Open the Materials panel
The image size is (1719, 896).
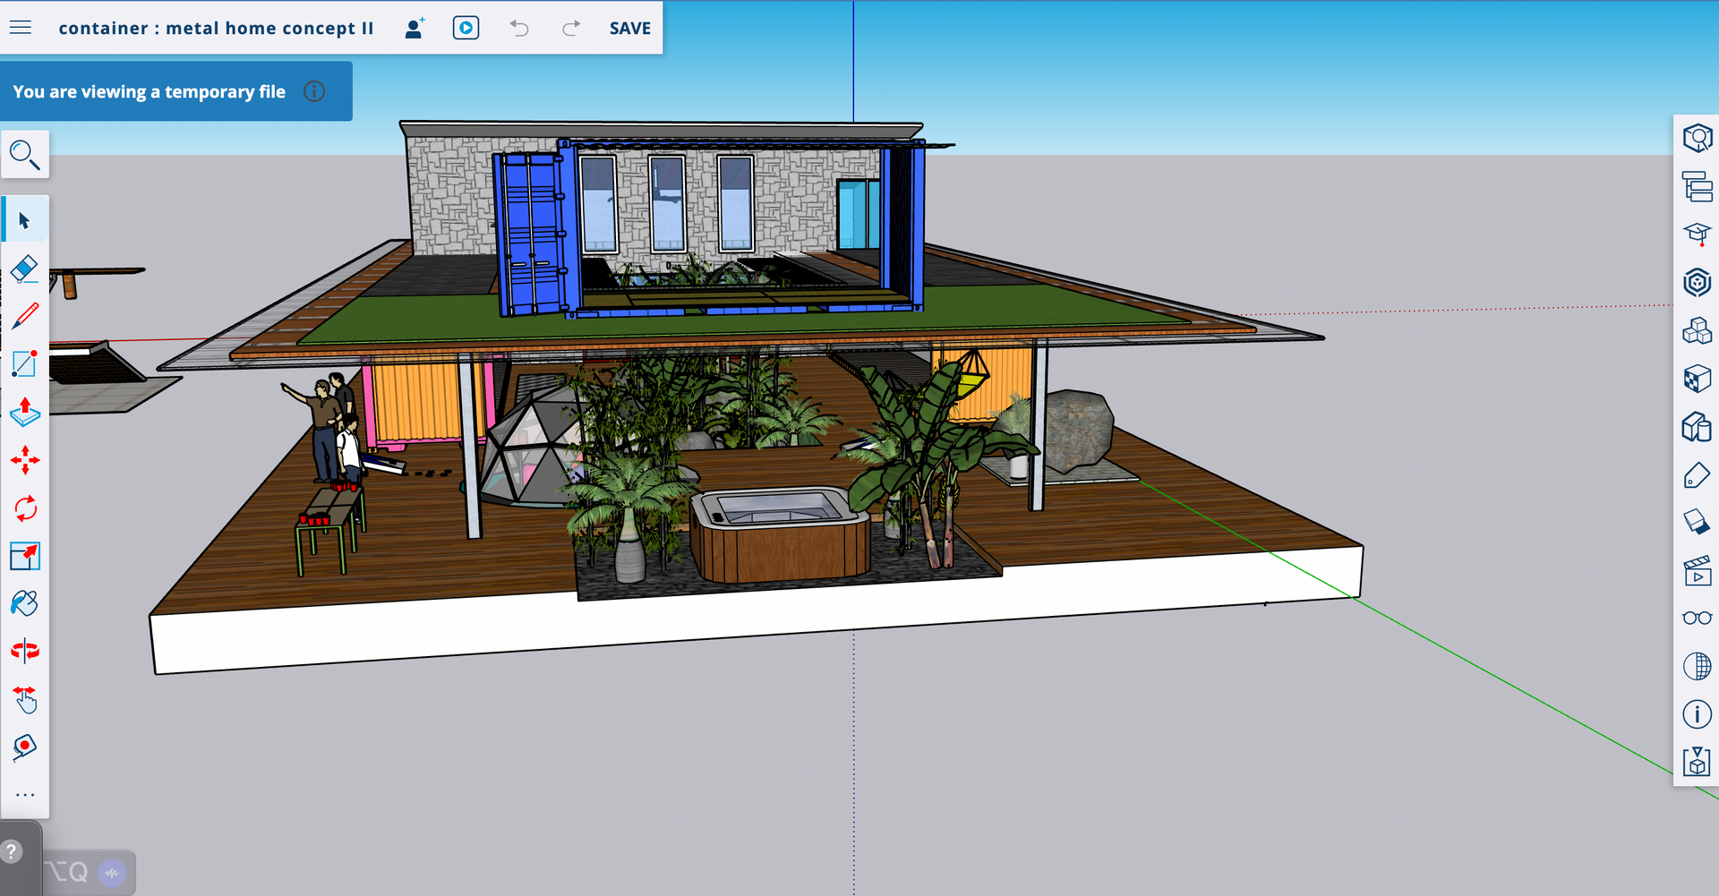click(x=1697, y=379)
